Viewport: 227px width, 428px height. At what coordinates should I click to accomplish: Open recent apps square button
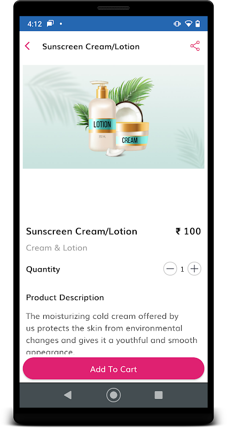(159, 395)
